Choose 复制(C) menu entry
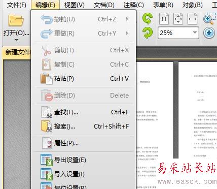 coord(84,65)
